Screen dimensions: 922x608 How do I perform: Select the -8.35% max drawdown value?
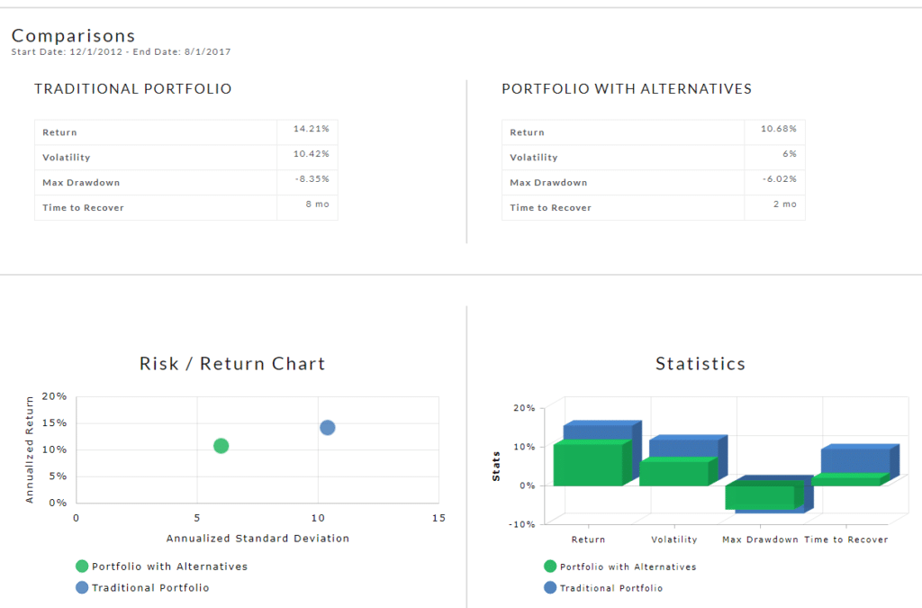pyautogui.click(x=312, y=179)
